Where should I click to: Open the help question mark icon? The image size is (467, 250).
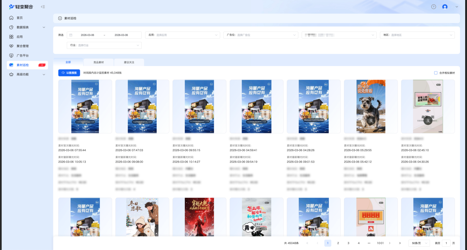[x=433, y=7]
